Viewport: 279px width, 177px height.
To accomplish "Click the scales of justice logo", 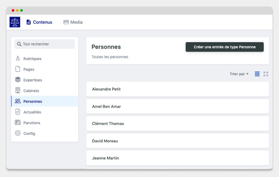I will tap(15, 22).
